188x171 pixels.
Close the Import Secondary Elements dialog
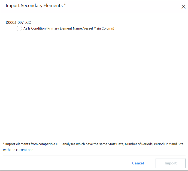tap(183, 7)
